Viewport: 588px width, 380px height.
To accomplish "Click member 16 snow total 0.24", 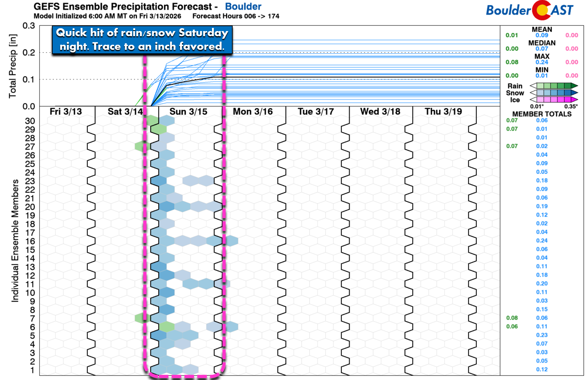I will click(x=542, y=241).
